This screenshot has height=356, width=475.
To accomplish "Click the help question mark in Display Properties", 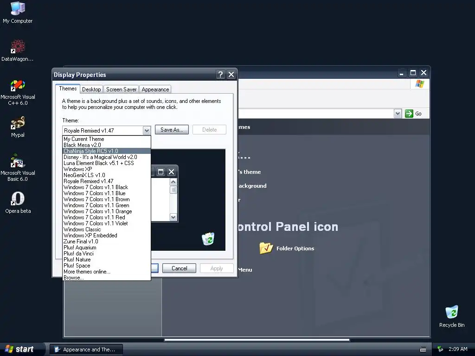I will [x=220, y=75].
